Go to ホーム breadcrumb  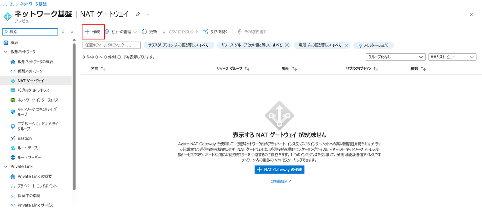tap(8, 4)
